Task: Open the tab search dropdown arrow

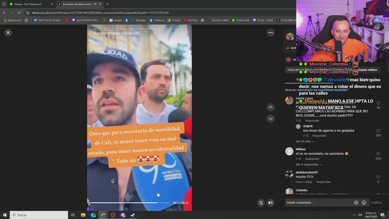Action: [4, 4]
